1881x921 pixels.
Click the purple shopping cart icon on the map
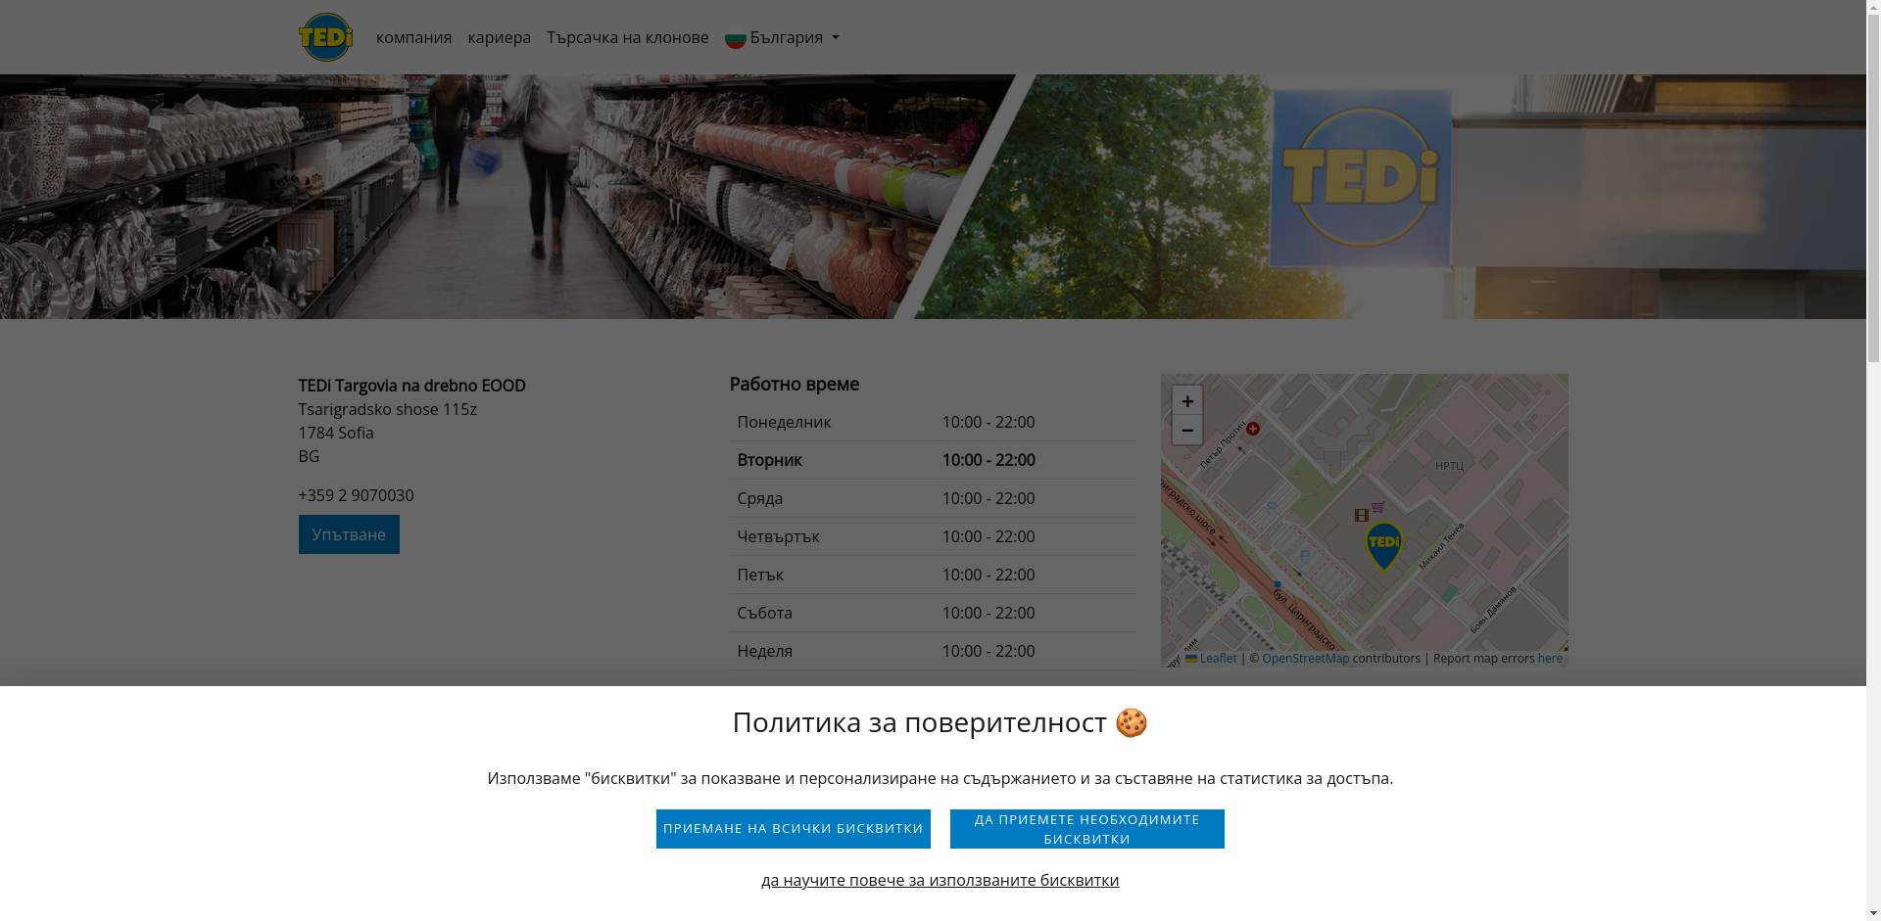[x=1377, y=507]
